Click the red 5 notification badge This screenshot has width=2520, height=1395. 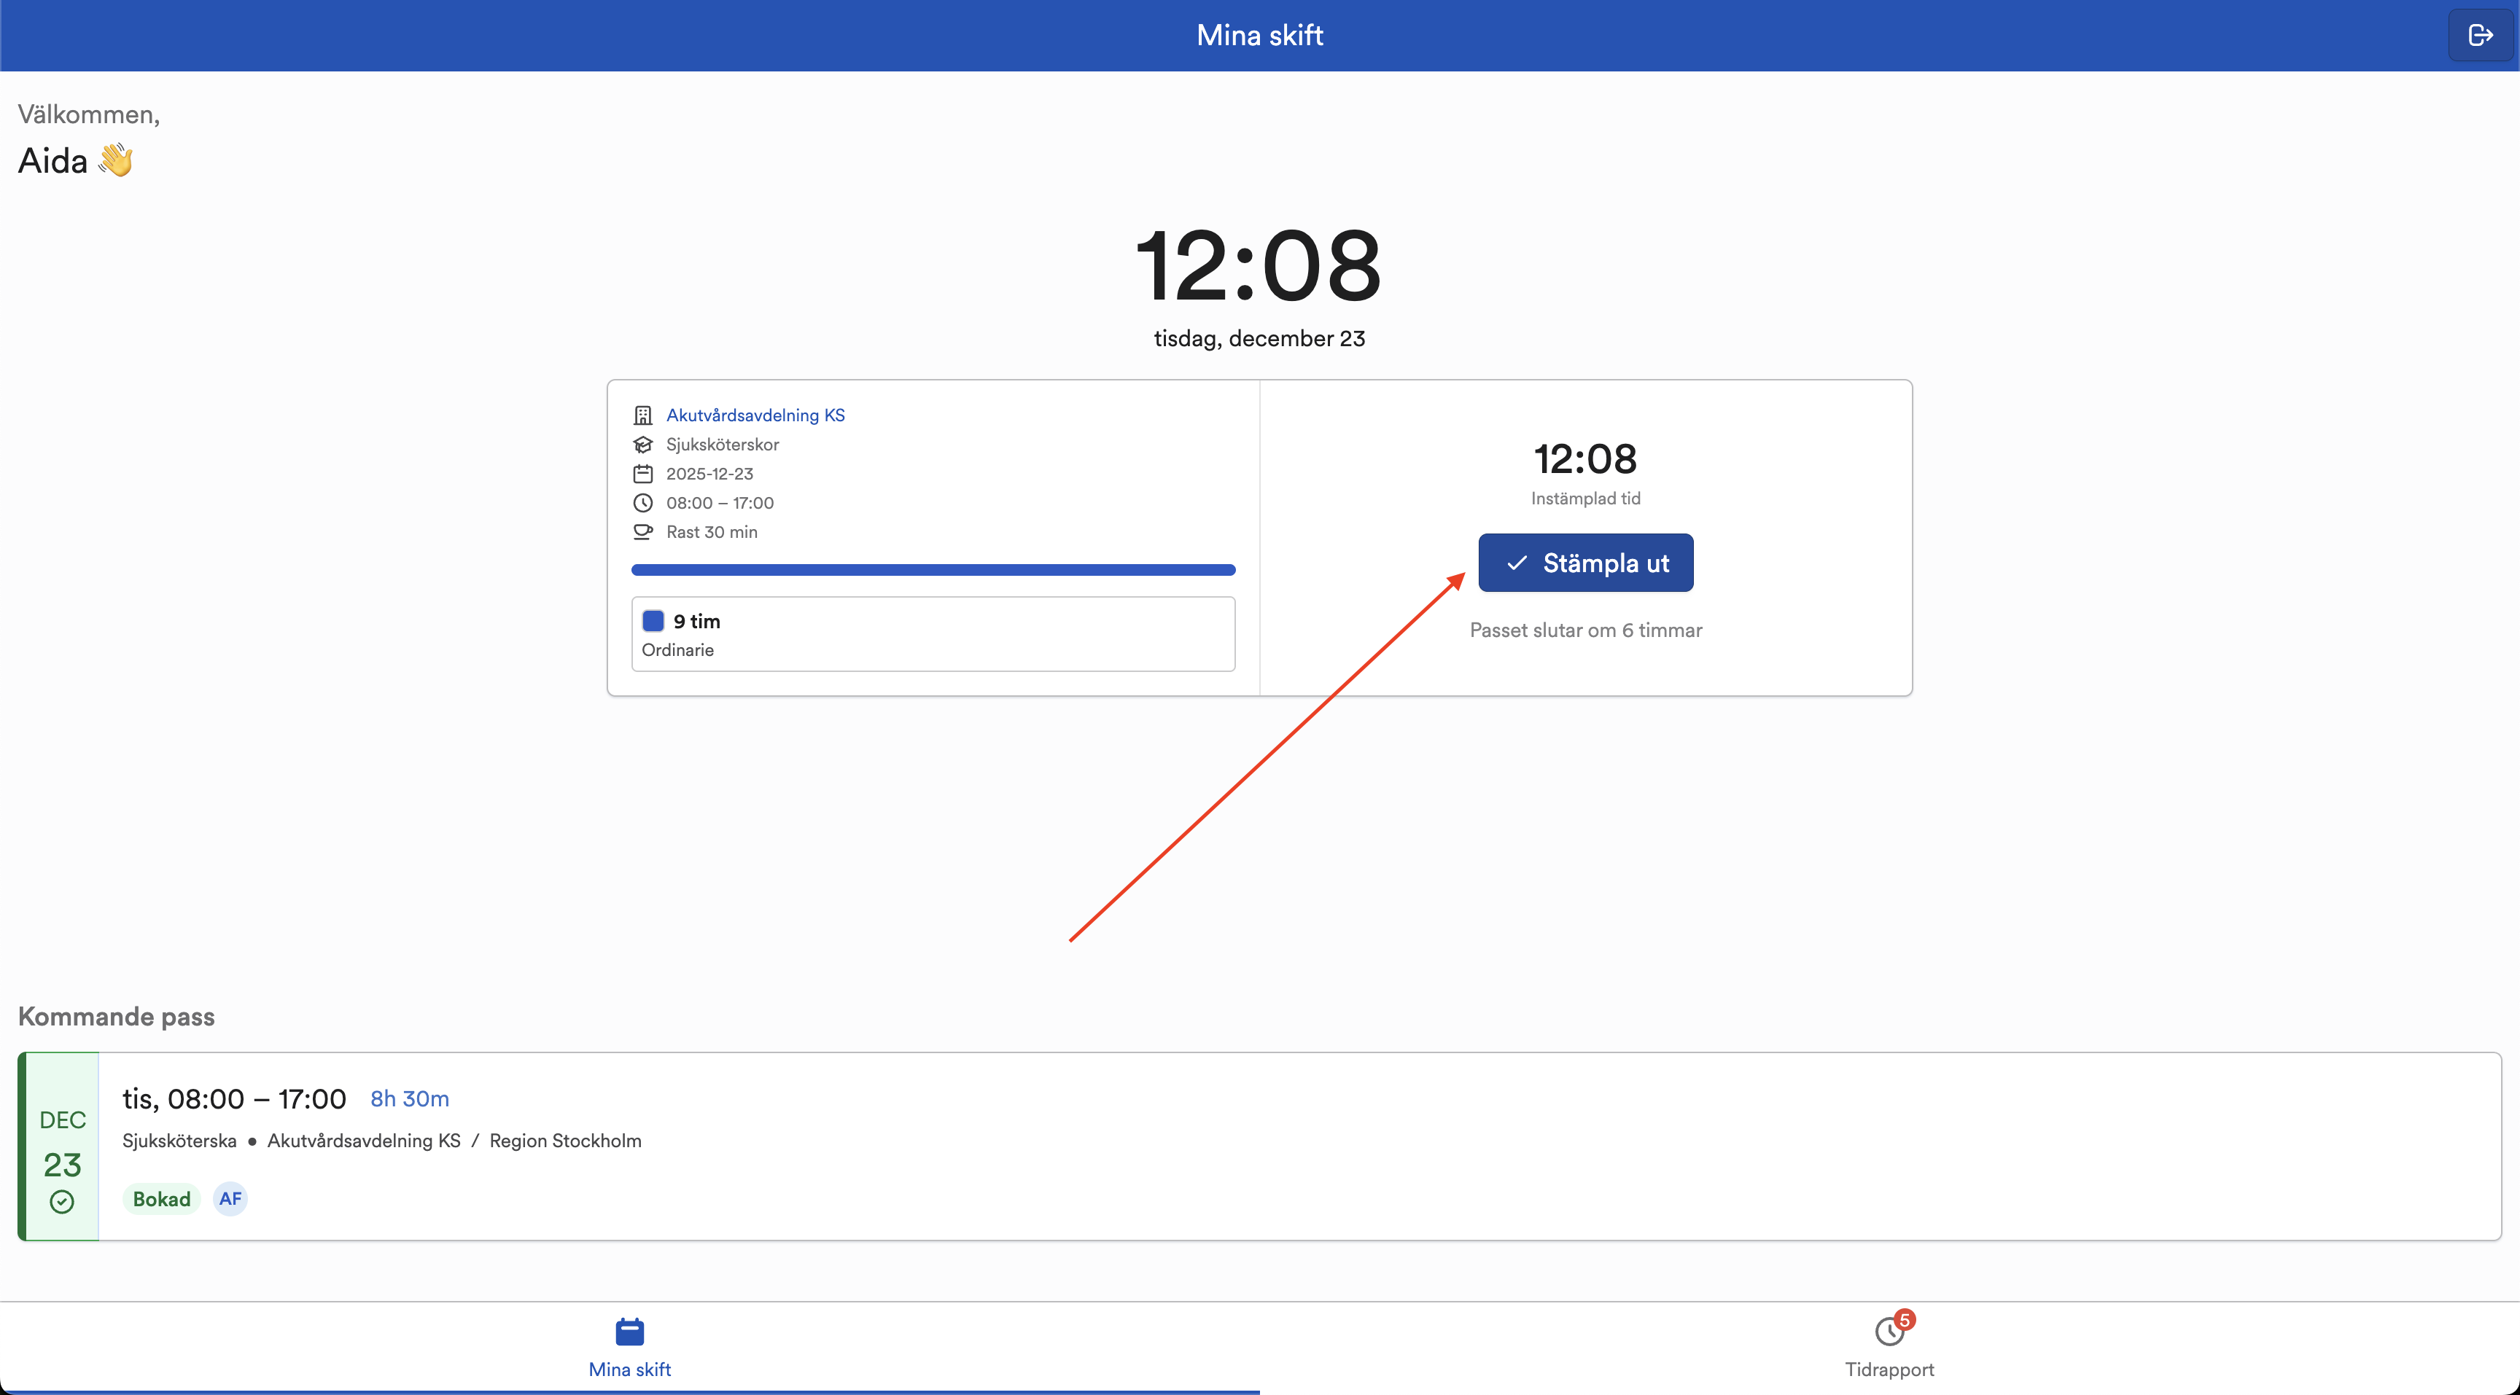pos(1904,1321)
